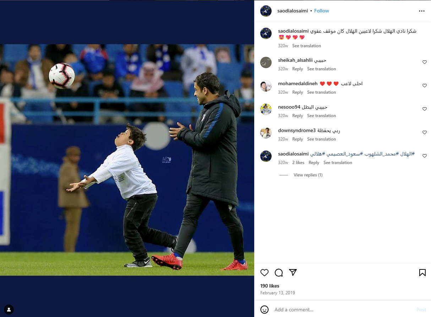Image resolution: width=431 pixels, height=317 pixels.
Task: Click the tagged people icon on the photo
Action: (9, 310)
